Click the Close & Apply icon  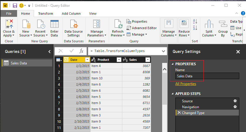(9, 24)
